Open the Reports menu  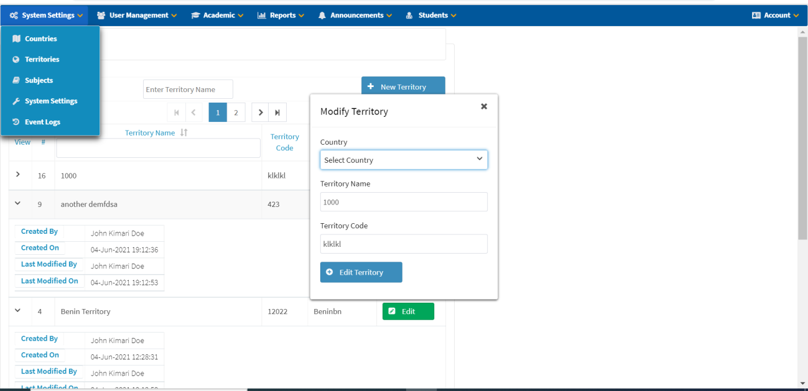click(x=281, y=15)
